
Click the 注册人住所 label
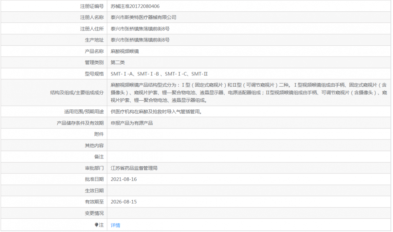click(92, 29)
